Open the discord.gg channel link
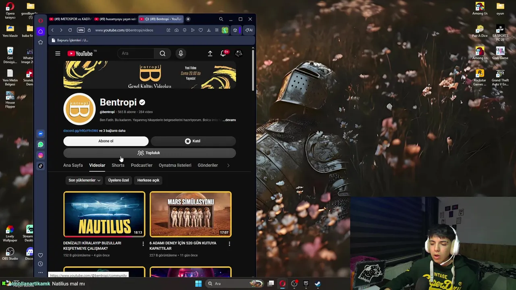 click(81, 130)
